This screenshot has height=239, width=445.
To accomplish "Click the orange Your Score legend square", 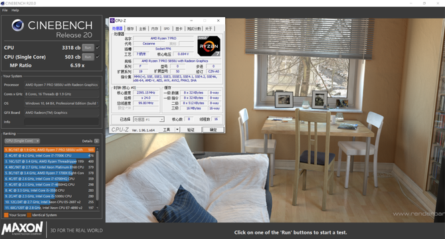I will click(6, 215).
